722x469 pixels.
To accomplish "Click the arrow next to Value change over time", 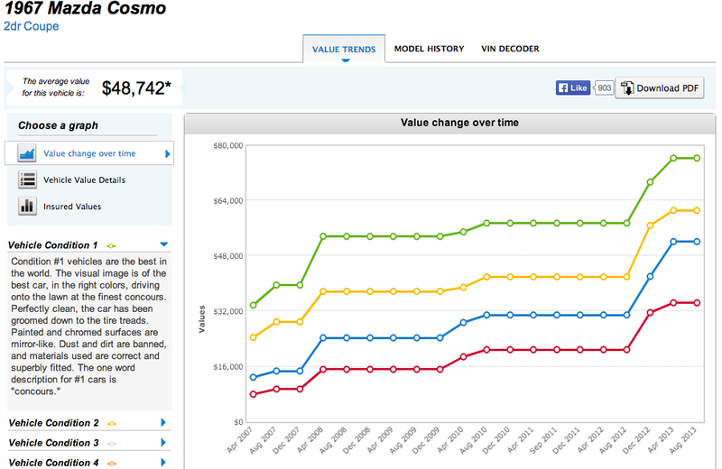I will [168, 153].
